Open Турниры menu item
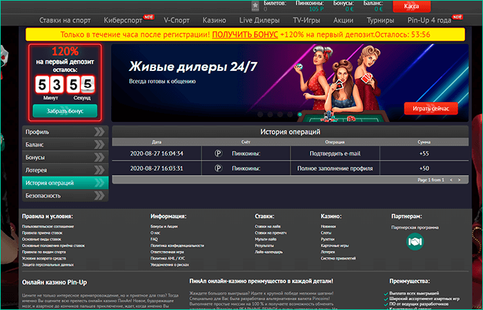483x310 pixels. [380, 20]
